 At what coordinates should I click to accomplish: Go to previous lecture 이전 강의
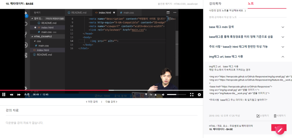(92, 102)
